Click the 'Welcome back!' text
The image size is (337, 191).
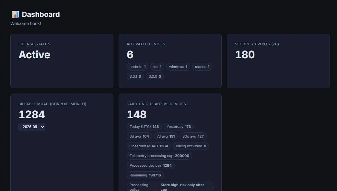coord(26,23)
